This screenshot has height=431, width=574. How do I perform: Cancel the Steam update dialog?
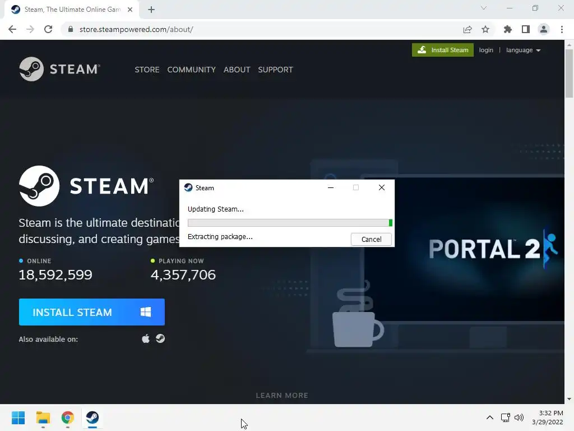[x=371, y=239]
